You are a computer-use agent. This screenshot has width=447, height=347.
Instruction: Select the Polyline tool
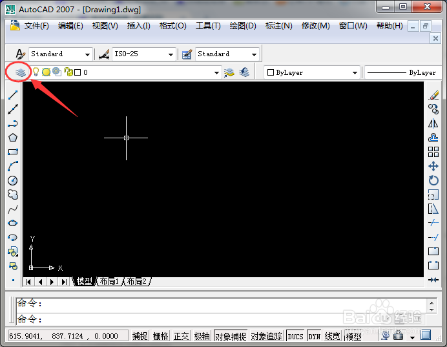tap(13, 123)
